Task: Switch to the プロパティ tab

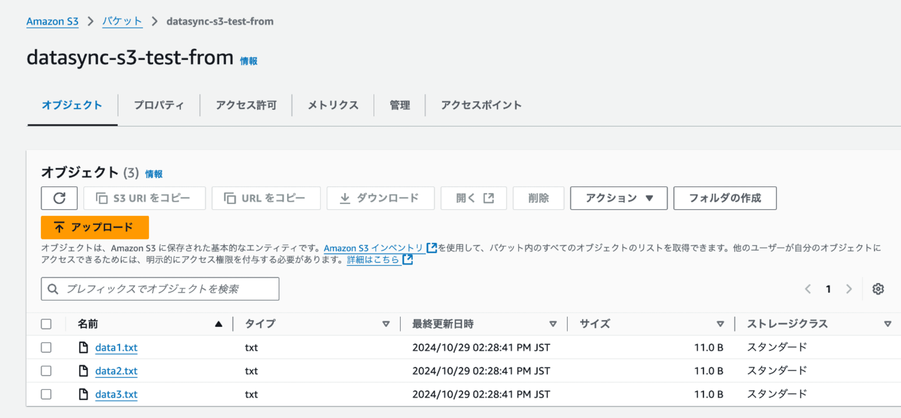Action: (x=159, y=105)
